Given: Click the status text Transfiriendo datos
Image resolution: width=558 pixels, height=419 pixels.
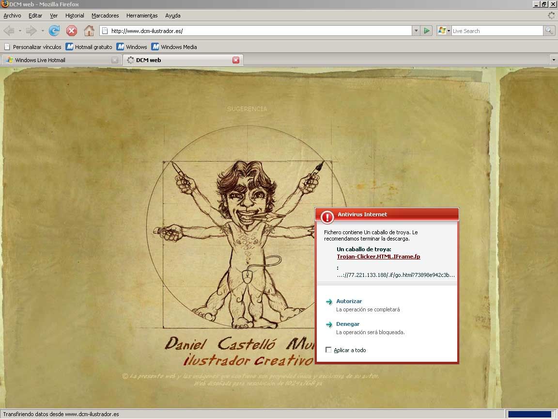Looking at the screenshot, I should click(61, 414).
